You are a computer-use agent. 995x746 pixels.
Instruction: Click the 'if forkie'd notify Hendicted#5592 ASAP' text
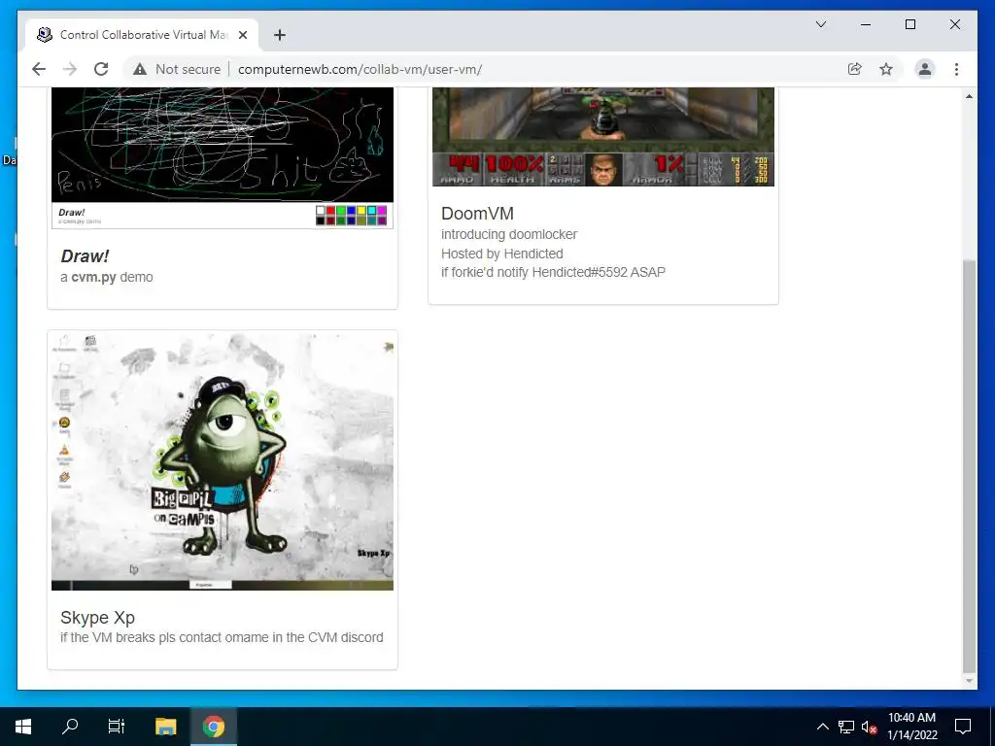553,272
